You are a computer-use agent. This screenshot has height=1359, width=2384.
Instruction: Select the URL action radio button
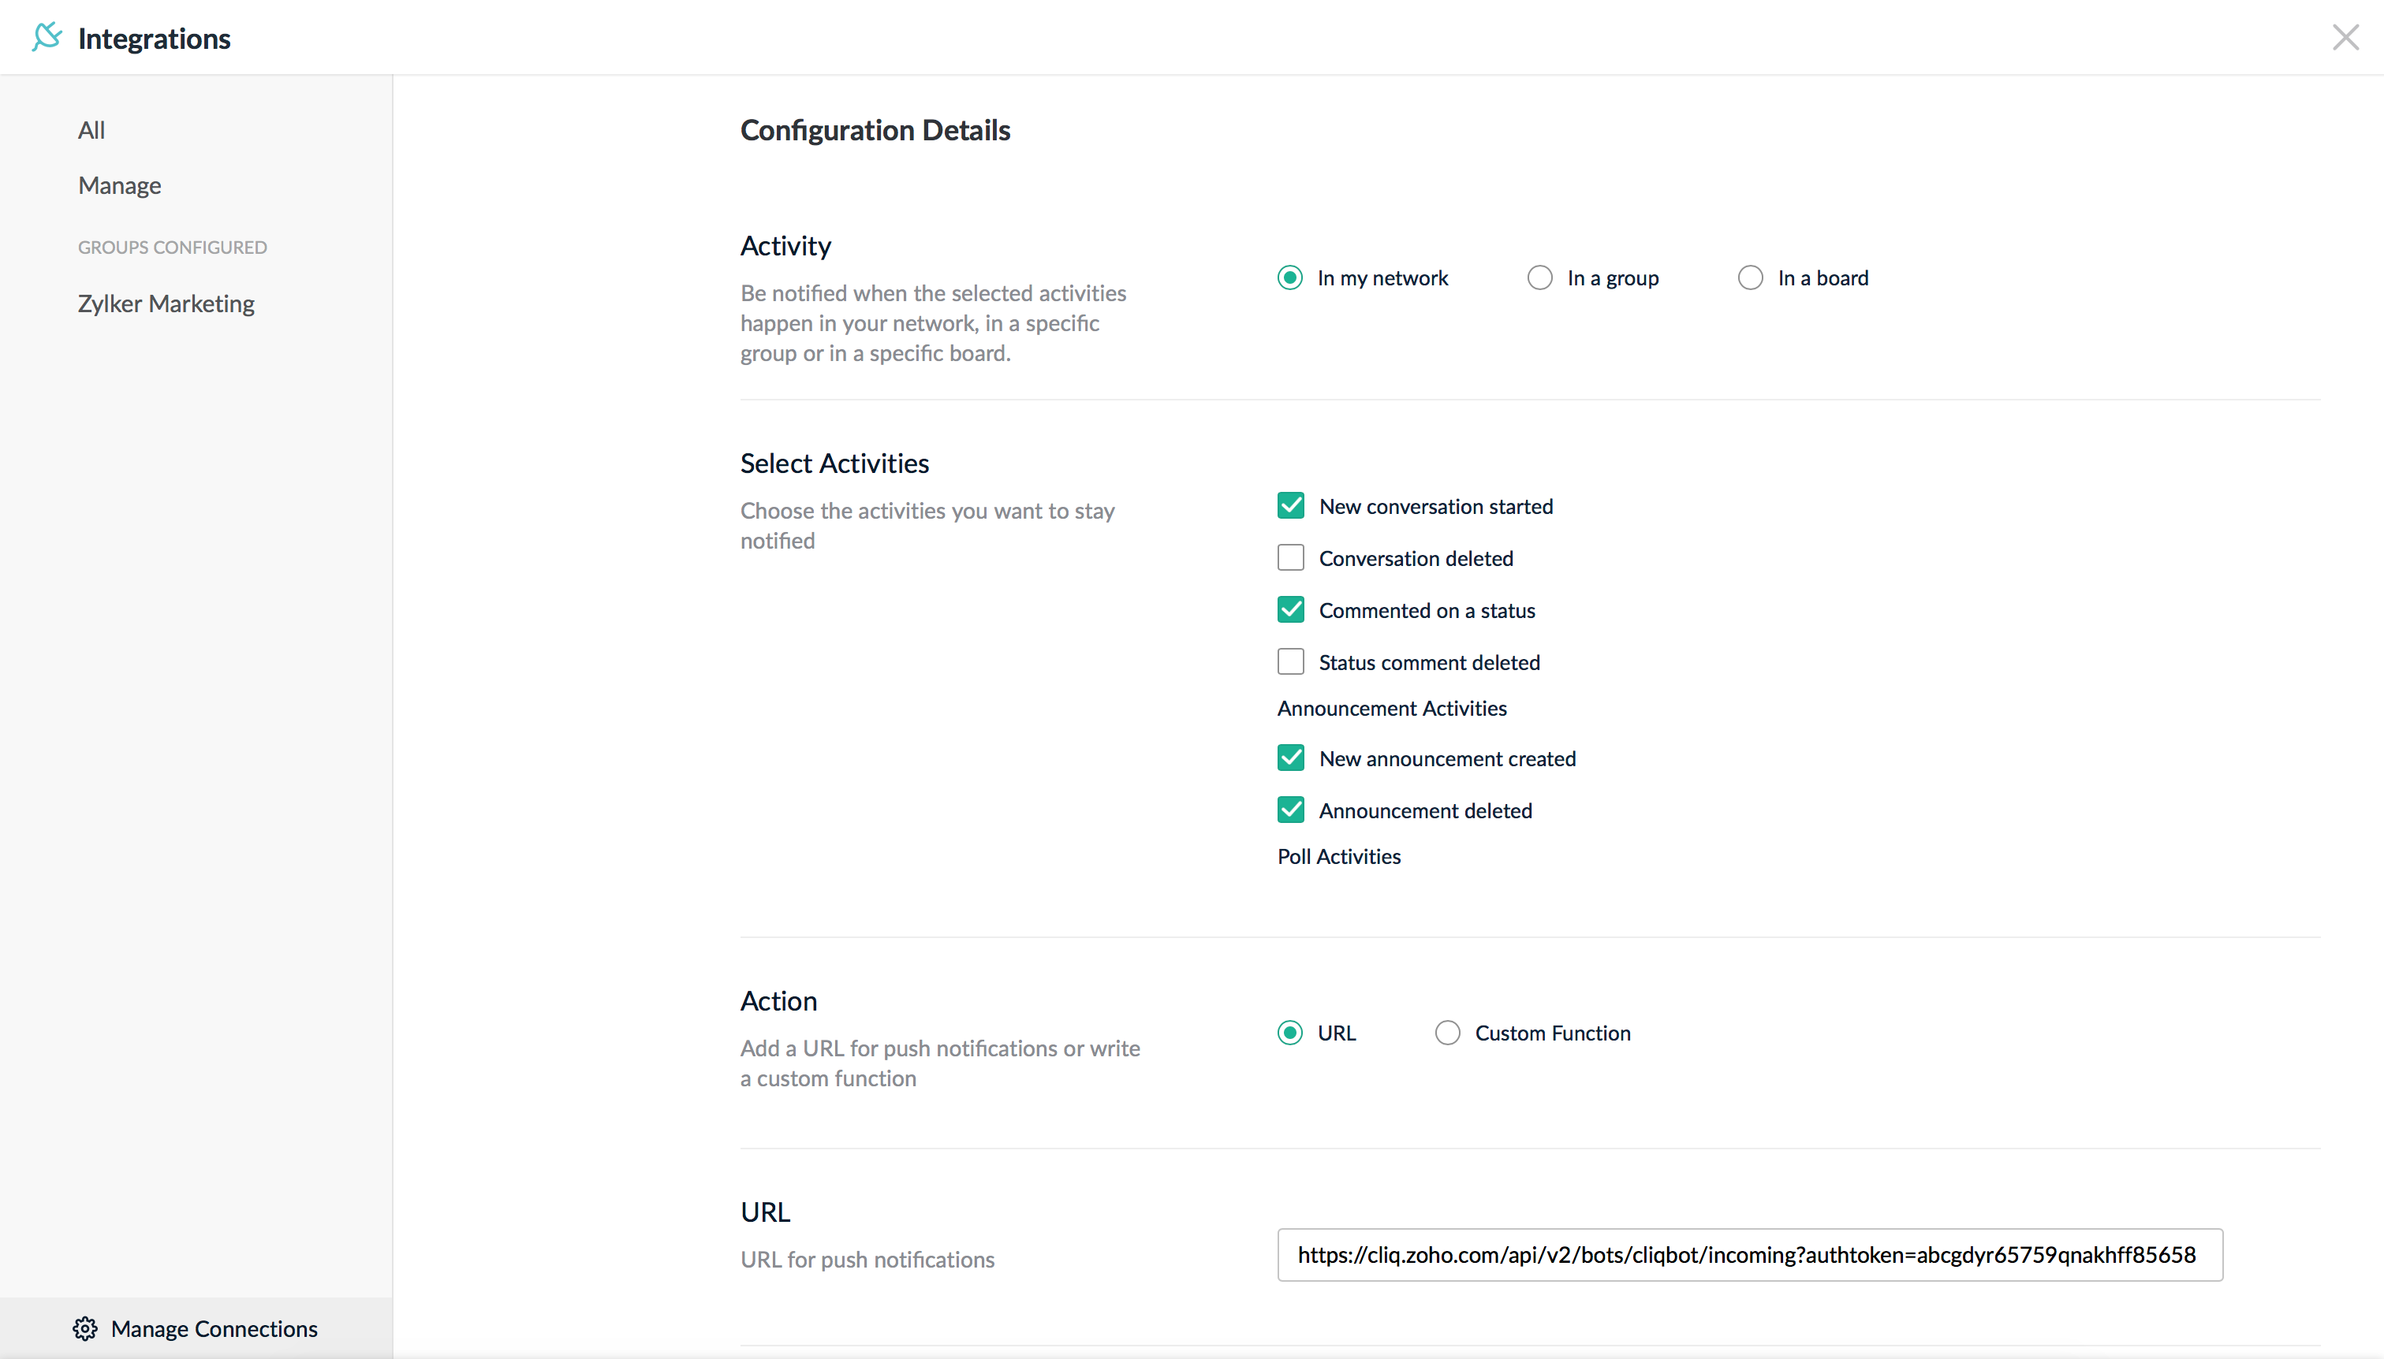[1290, 1033]
